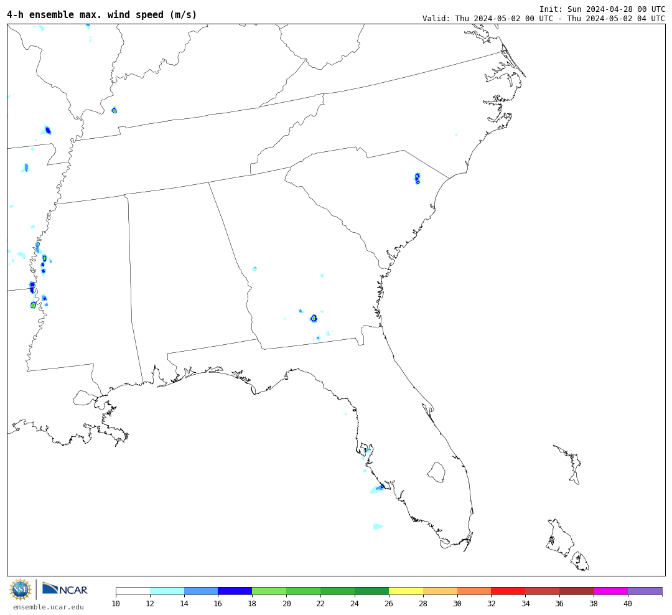Click the colorbar label 32
672x615 pixels.
[491, 603]
